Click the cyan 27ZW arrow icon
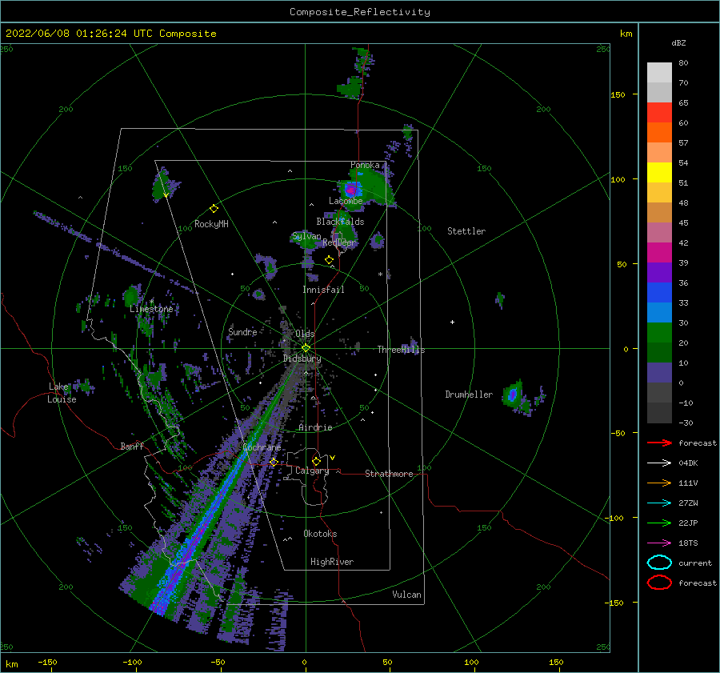720x673 pixels. pos(659,503)
